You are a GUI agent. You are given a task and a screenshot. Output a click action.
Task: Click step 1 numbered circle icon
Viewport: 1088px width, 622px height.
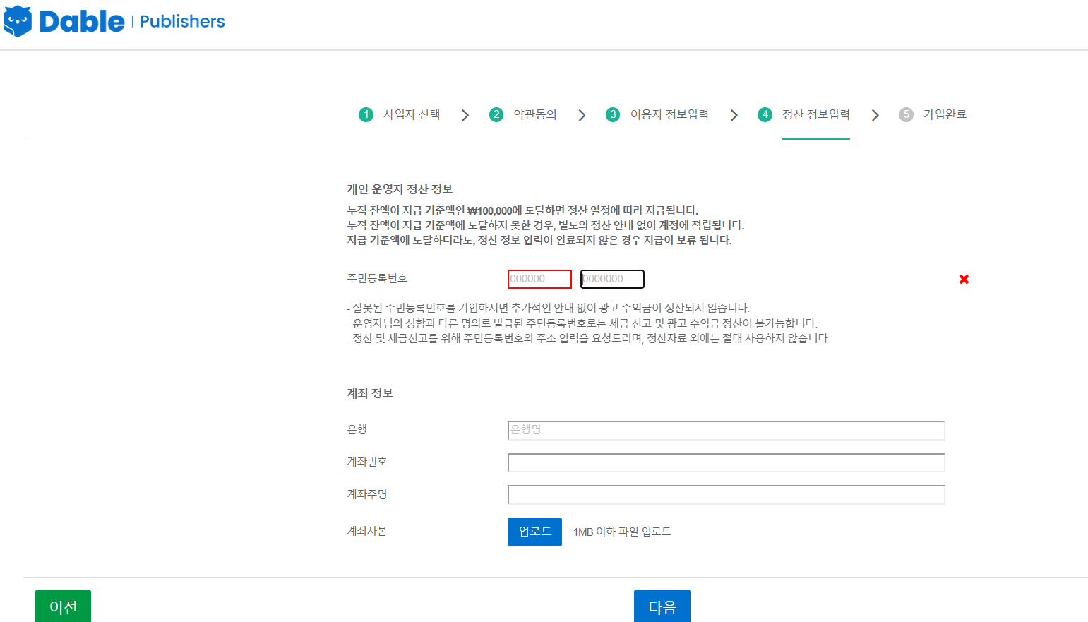[366, 114]
